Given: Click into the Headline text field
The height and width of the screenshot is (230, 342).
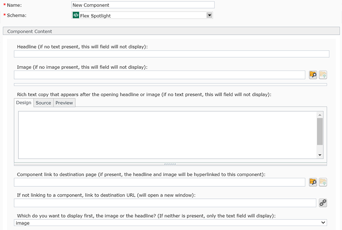Looking at the screenshot, I should tap(171, 54).
